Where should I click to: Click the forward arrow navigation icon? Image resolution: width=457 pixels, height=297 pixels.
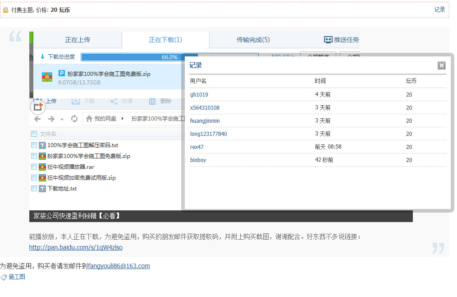point(51,119)
